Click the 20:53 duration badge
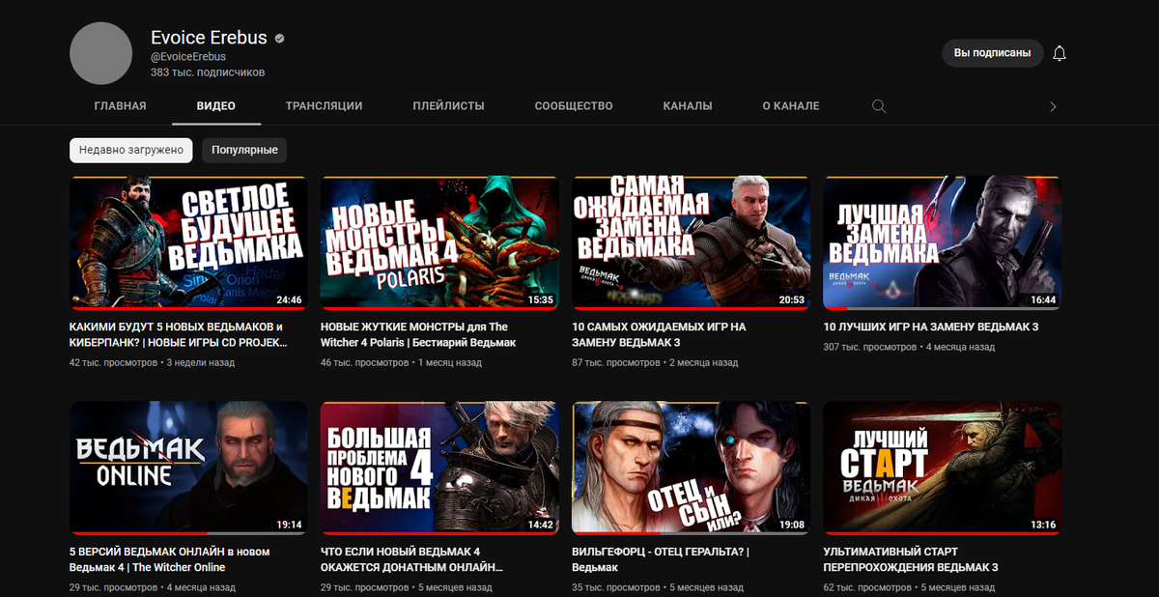Image resolution: width=1159 pixels, height=597 pixels. click(x=791, y=299)
